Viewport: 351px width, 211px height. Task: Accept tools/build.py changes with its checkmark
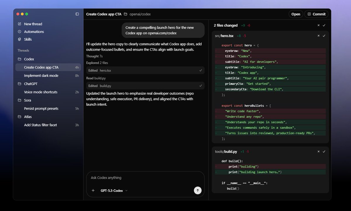(324, 152)
